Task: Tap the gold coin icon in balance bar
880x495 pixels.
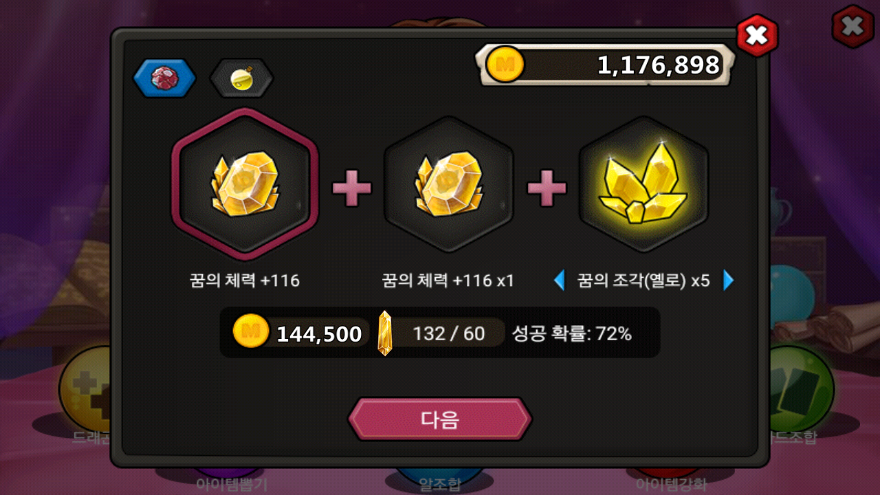Action: pyautogui.click(x=505, y=65)
